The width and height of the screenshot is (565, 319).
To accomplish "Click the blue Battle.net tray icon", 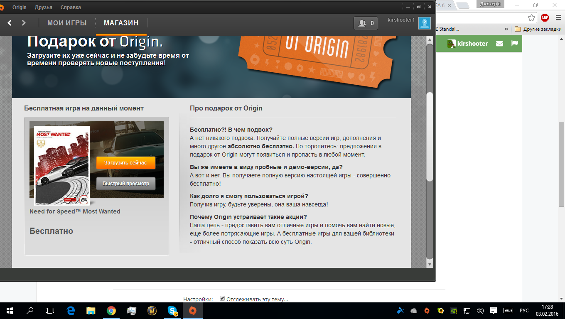I will pos(400,310).
